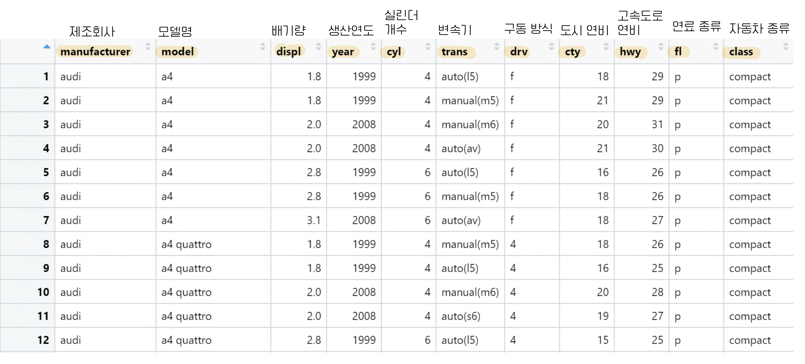This screenshot has width=805, height=364.
Task: Click the 3.1 displacement cell
Action: click(313, 220)
